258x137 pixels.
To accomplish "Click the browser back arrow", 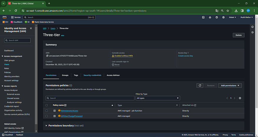I will (4, 11).
